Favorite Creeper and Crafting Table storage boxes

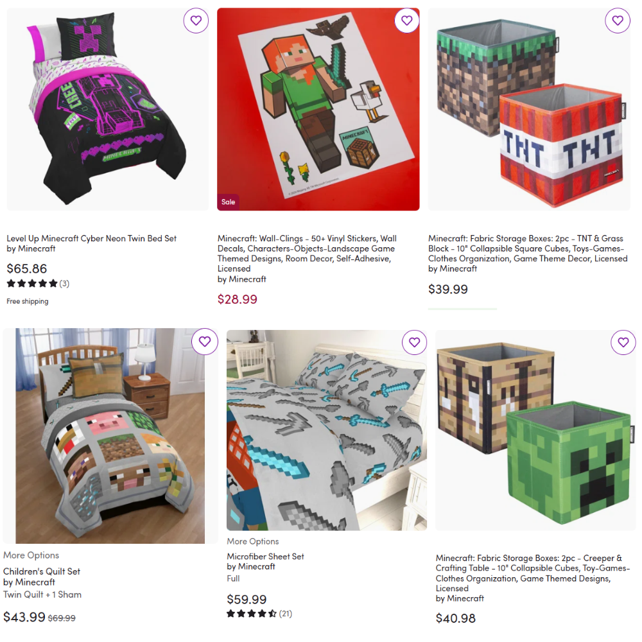[x=623, y=342]
